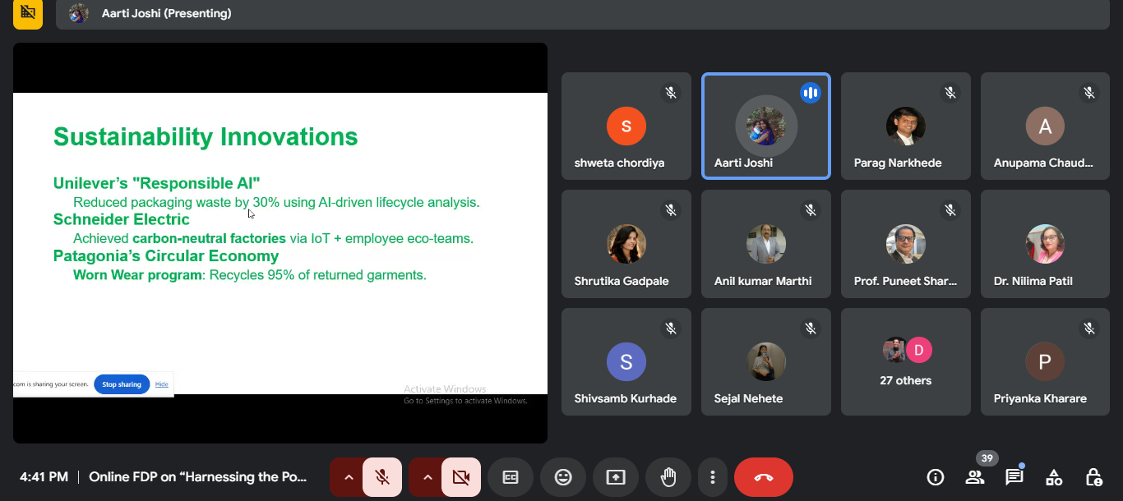Viewport: 1123px width, 501px height.
Task: Click the muted mic icon on Shrutika Gadpale's tile
Action: [x=671, y=210]
